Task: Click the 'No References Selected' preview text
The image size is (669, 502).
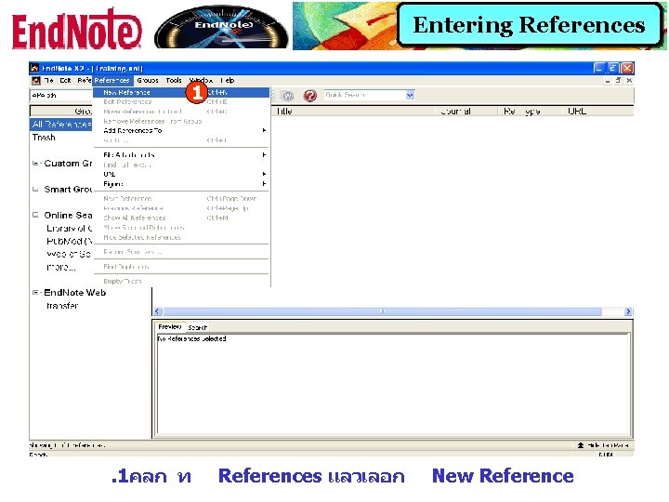Action: (191, 338)
